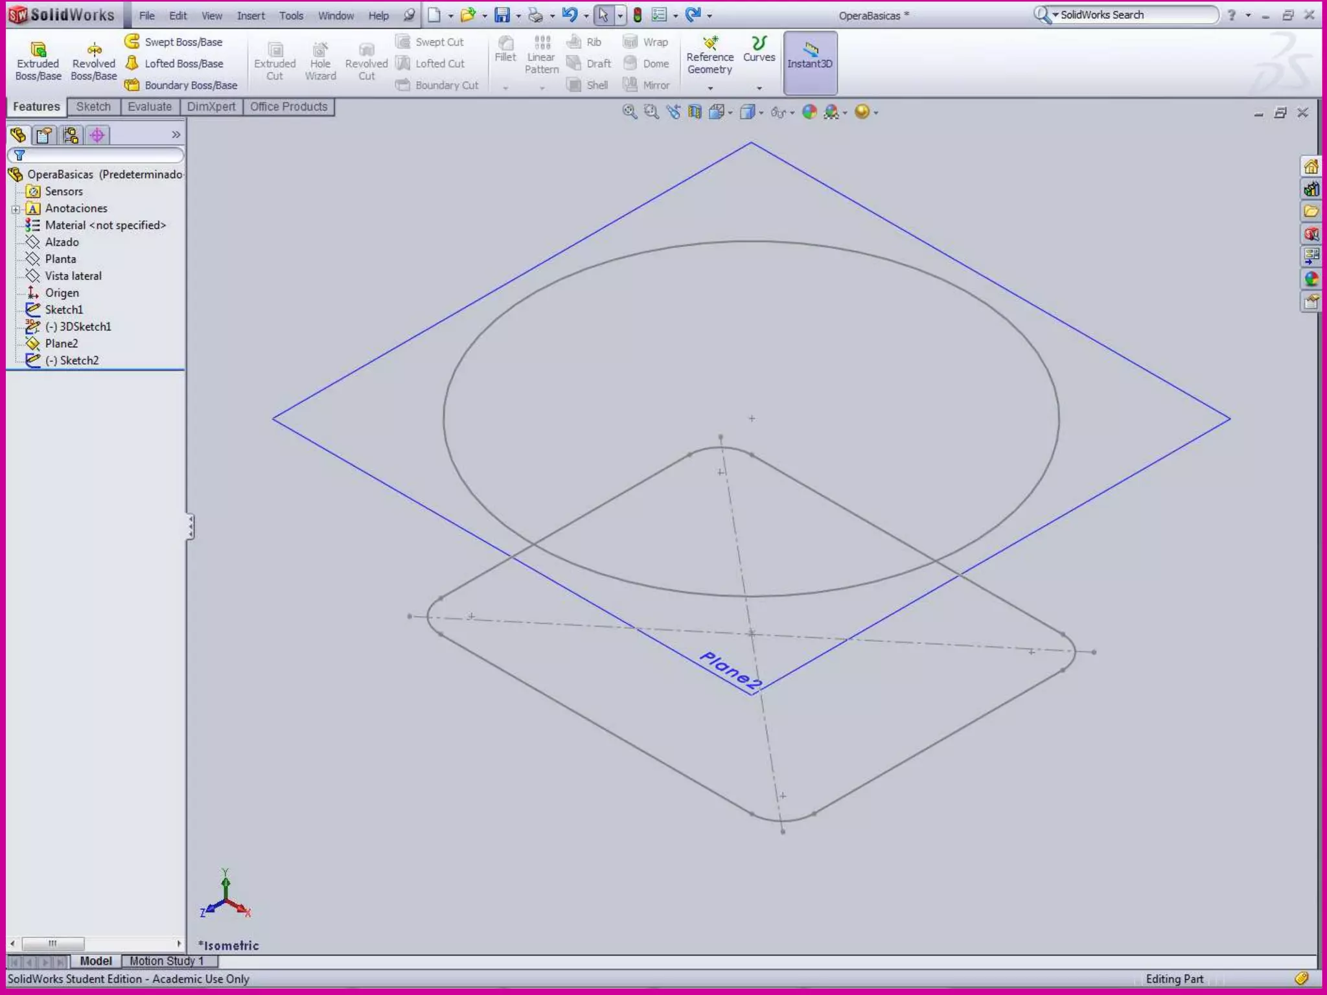Open the Insert menu
Screen dimensions: 1327x995
pos(250,16)
